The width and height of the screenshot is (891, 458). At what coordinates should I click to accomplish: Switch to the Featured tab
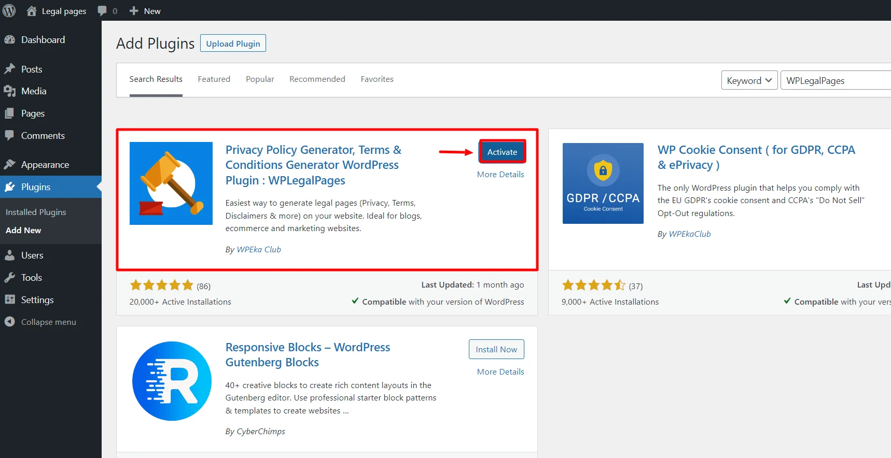tap(214, 79)
